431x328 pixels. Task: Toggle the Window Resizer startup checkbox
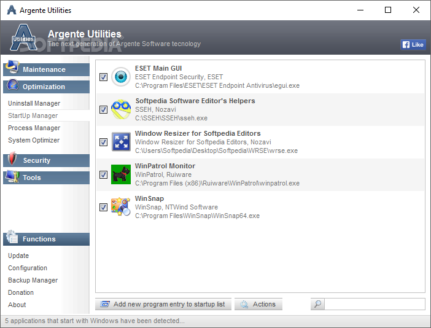[x=103, y=142]
